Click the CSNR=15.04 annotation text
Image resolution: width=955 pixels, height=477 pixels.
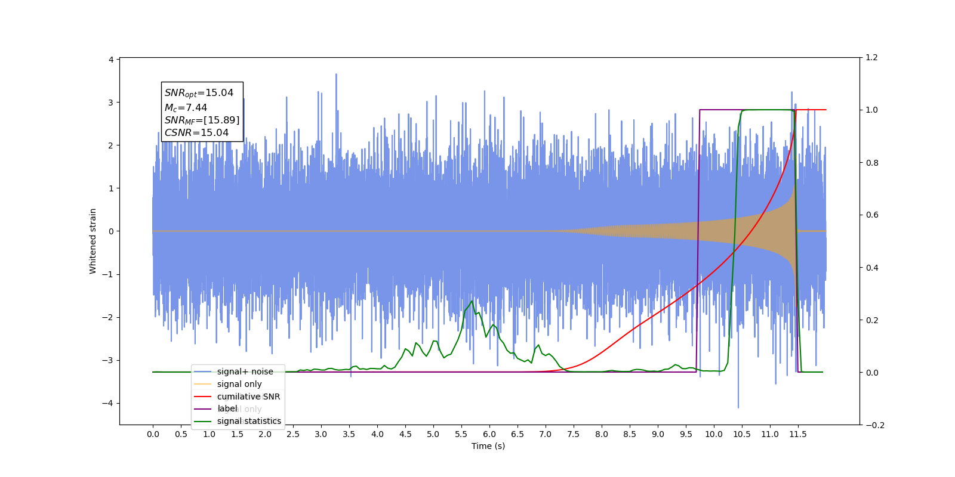(196, 132)
